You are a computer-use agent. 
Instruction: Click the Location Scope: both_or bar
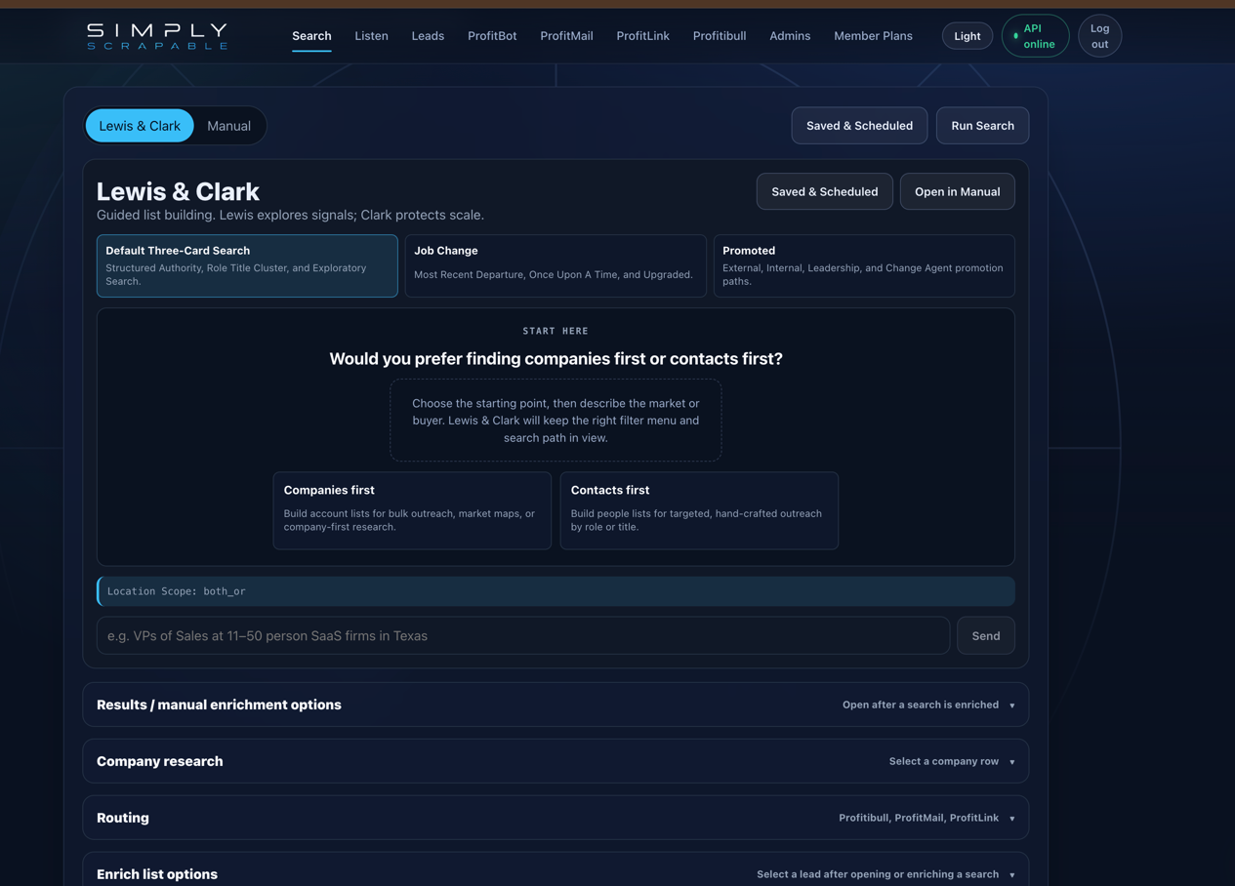click(x=556, y=591)
